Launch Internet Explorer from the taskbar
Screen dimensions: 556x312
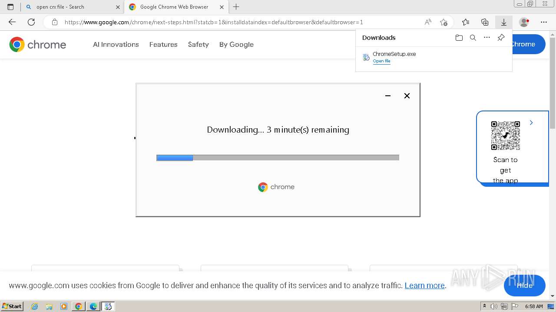tap(35, 306)
